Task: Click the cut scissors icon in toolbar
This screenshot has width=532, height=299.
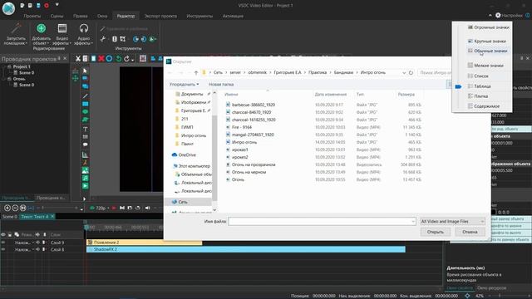Action: [x=77, y=59]
